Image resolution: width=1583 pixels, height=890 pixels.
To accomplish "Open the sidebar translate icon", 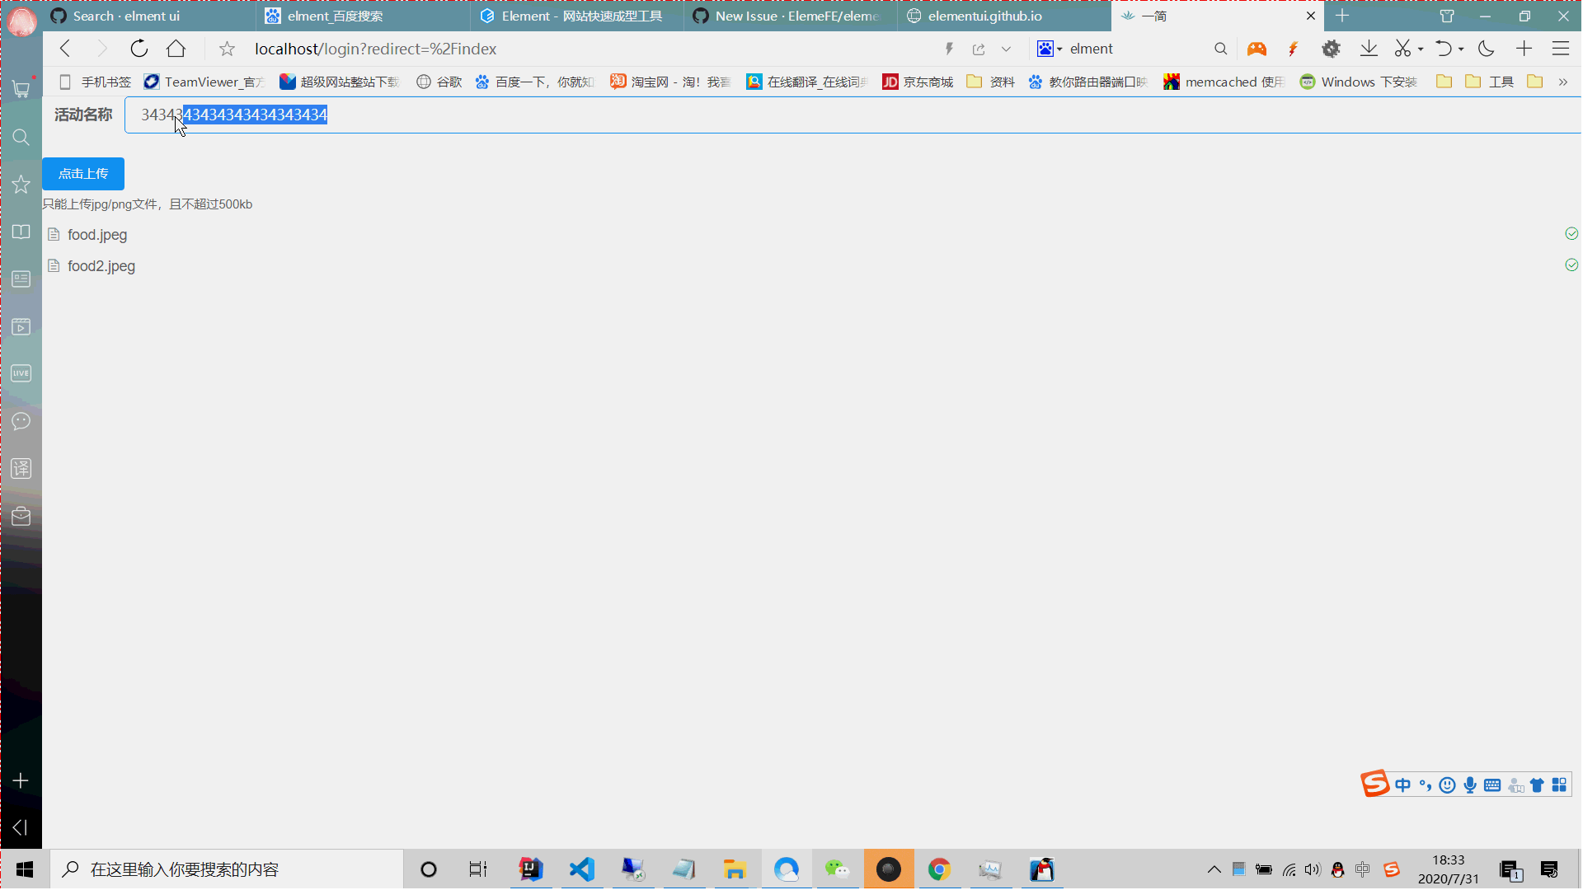I will point(21,469).
